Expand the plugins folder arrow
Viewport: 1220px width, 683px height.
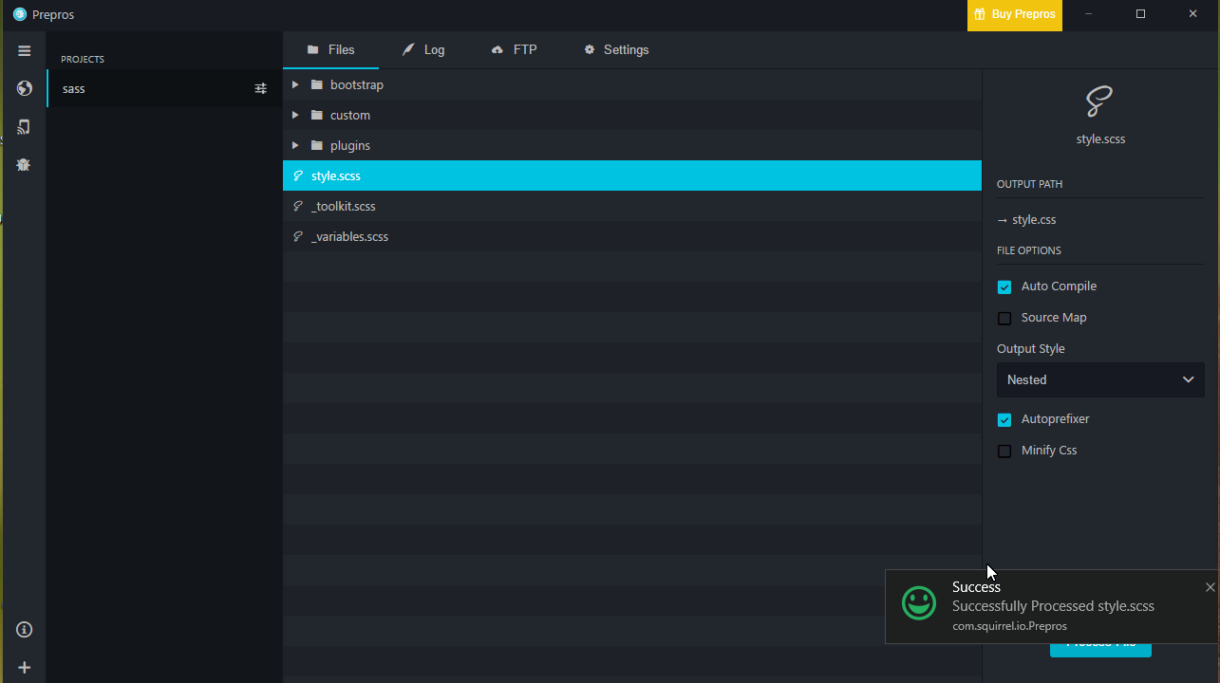(295, 145)
